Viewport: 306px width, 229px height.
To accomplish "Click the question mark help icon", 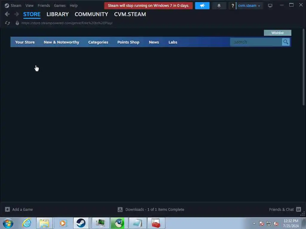I will point(232,6).
